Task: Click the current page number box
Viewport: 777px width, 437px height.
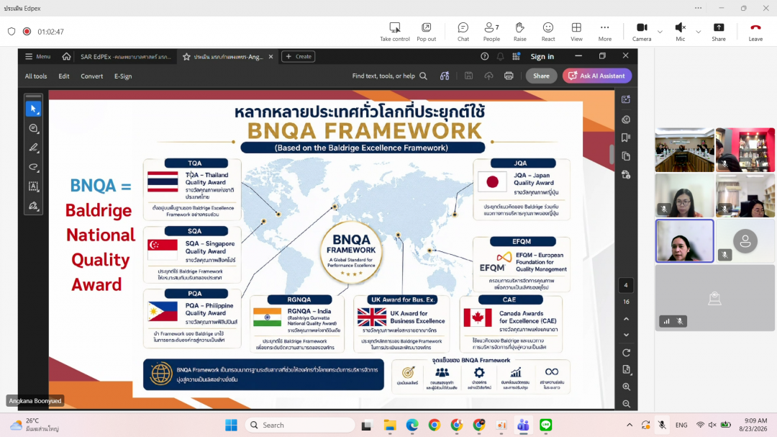Action: click(626, 285)
